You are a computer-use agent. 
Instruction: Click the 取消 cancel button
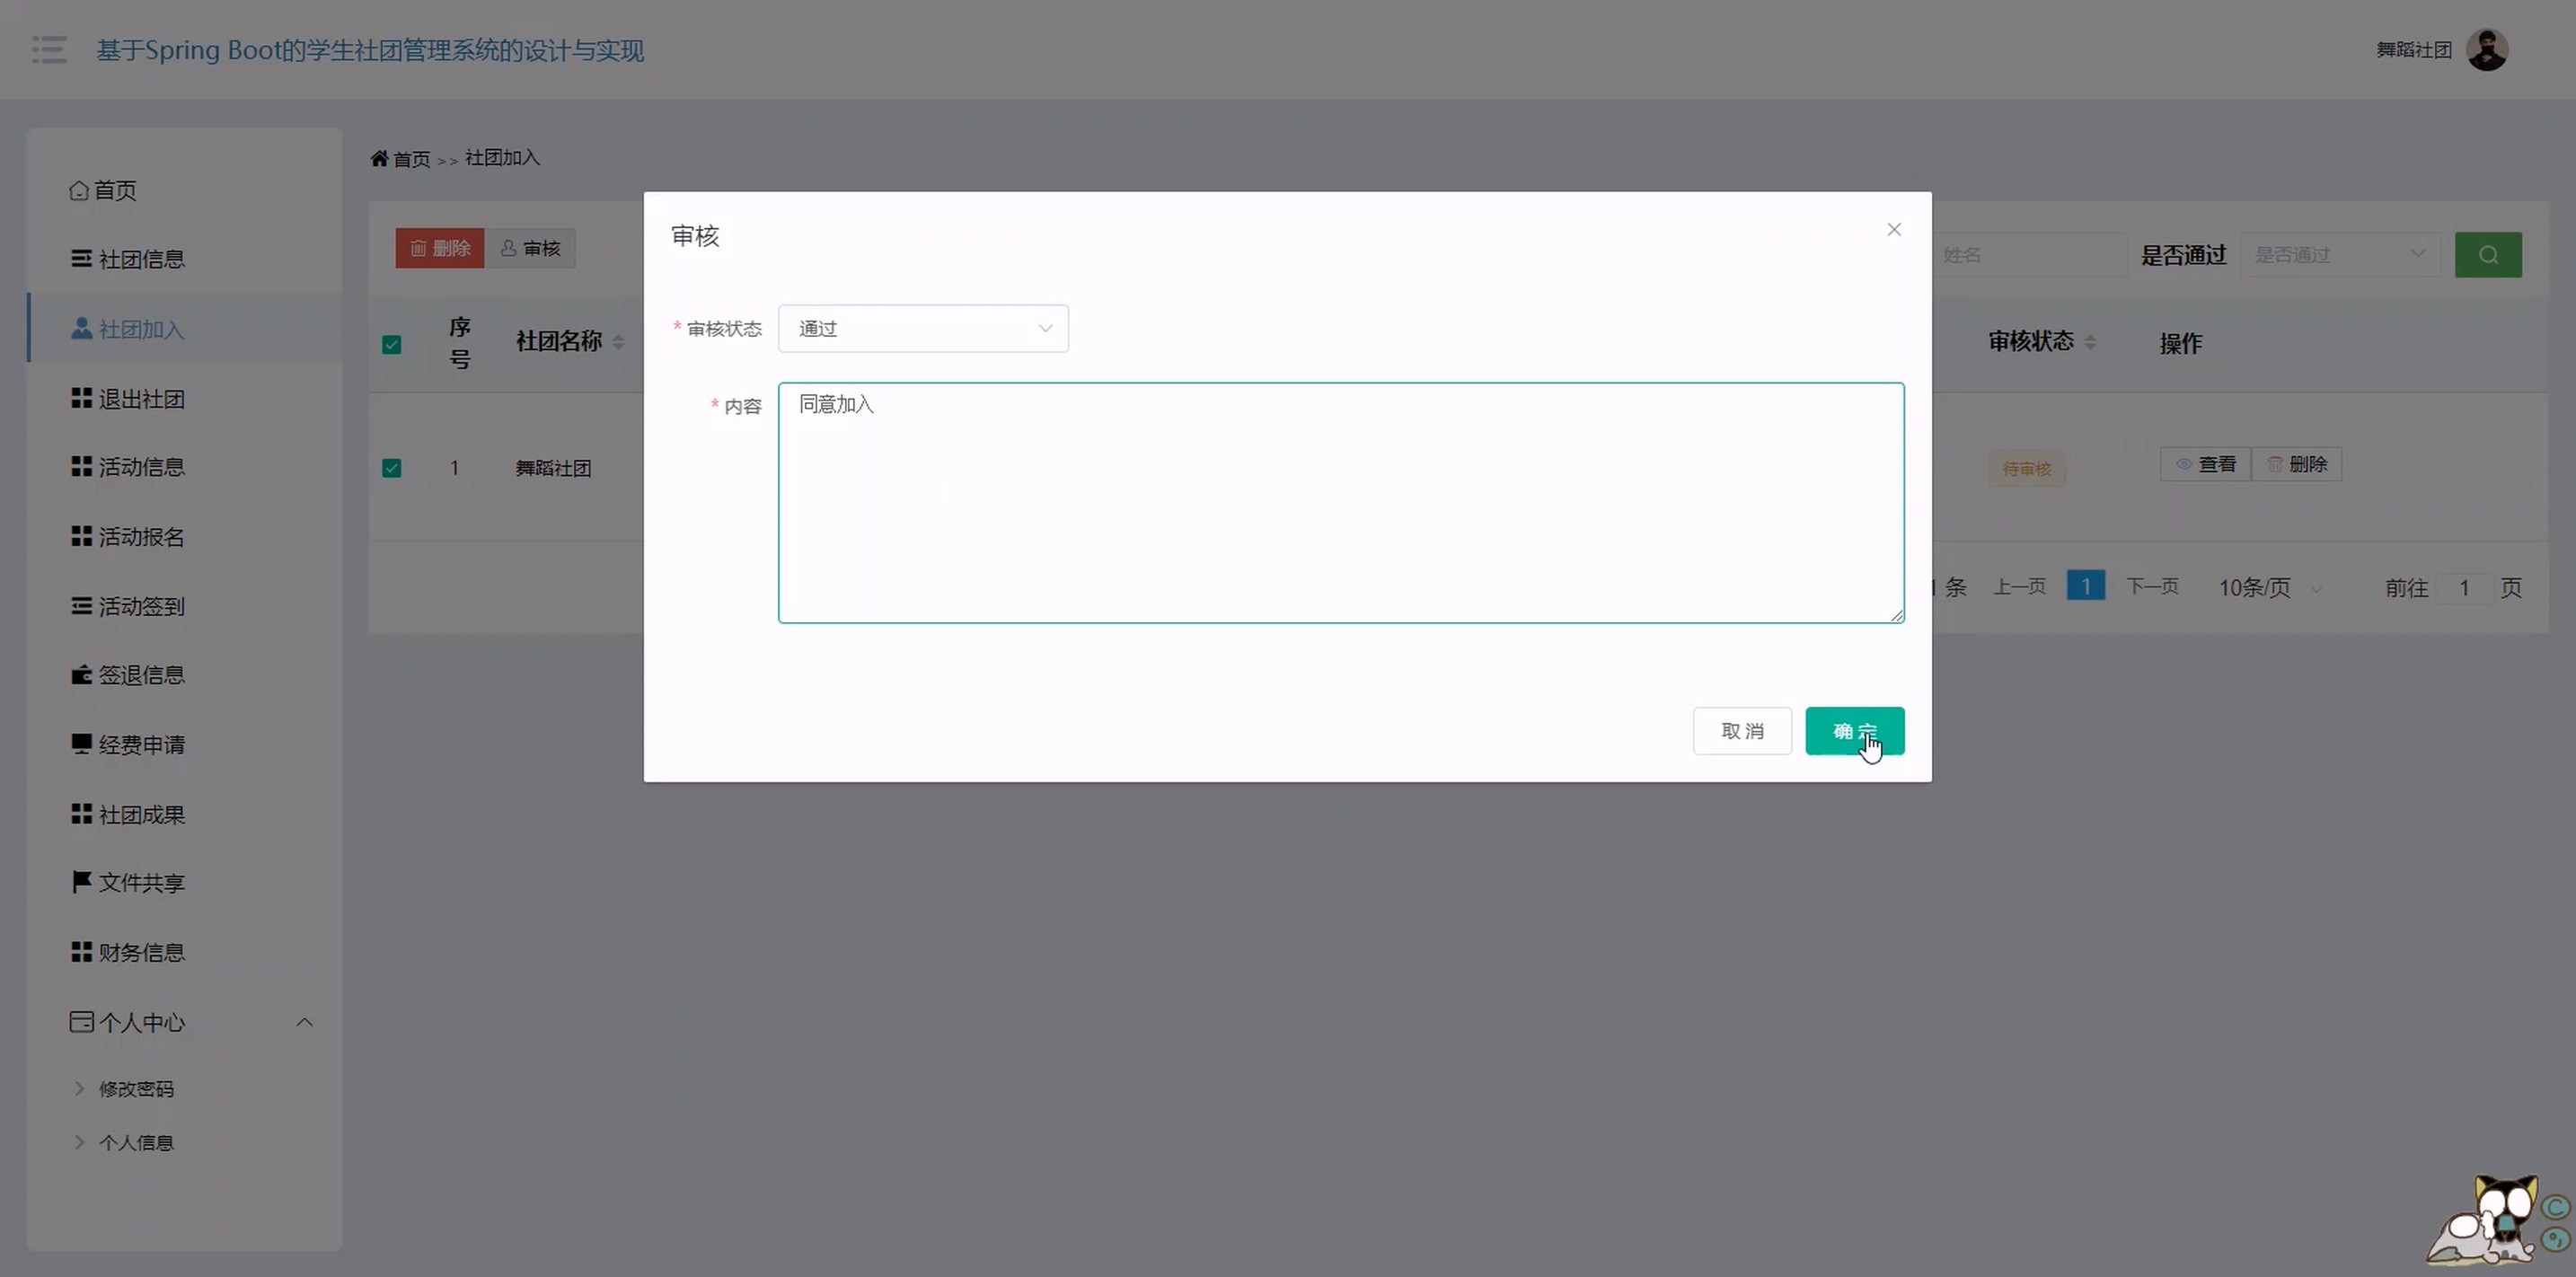tap(1741, 731)
